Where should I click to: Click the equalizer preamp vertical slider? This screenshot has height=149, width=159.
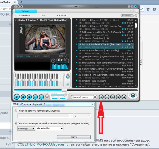[x=64, y=80]
